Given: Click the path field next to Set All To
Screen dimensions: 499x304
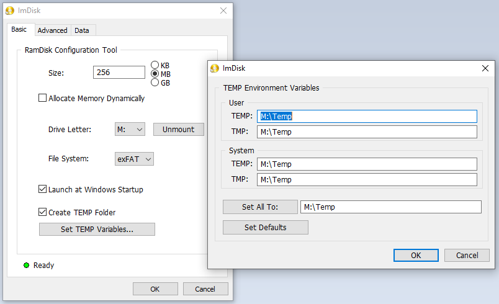Looking at the screenshot, I should (391, 207).
